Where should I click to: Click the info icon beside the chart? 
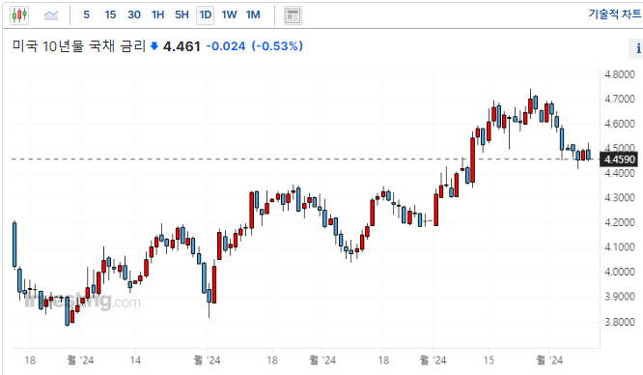pyautogui.click(x=637, y=48)
